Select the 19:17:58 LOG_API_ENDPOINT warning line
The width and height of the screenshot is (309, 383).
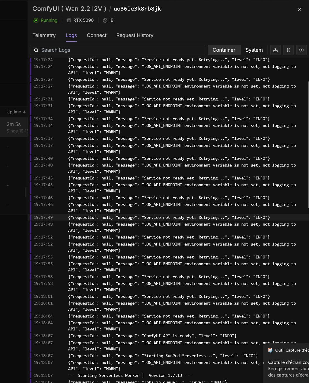168,286
